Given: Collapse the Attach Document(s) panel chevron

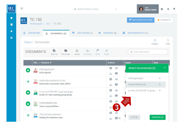Looking at the screenshot, I should (x=165, y=68).
